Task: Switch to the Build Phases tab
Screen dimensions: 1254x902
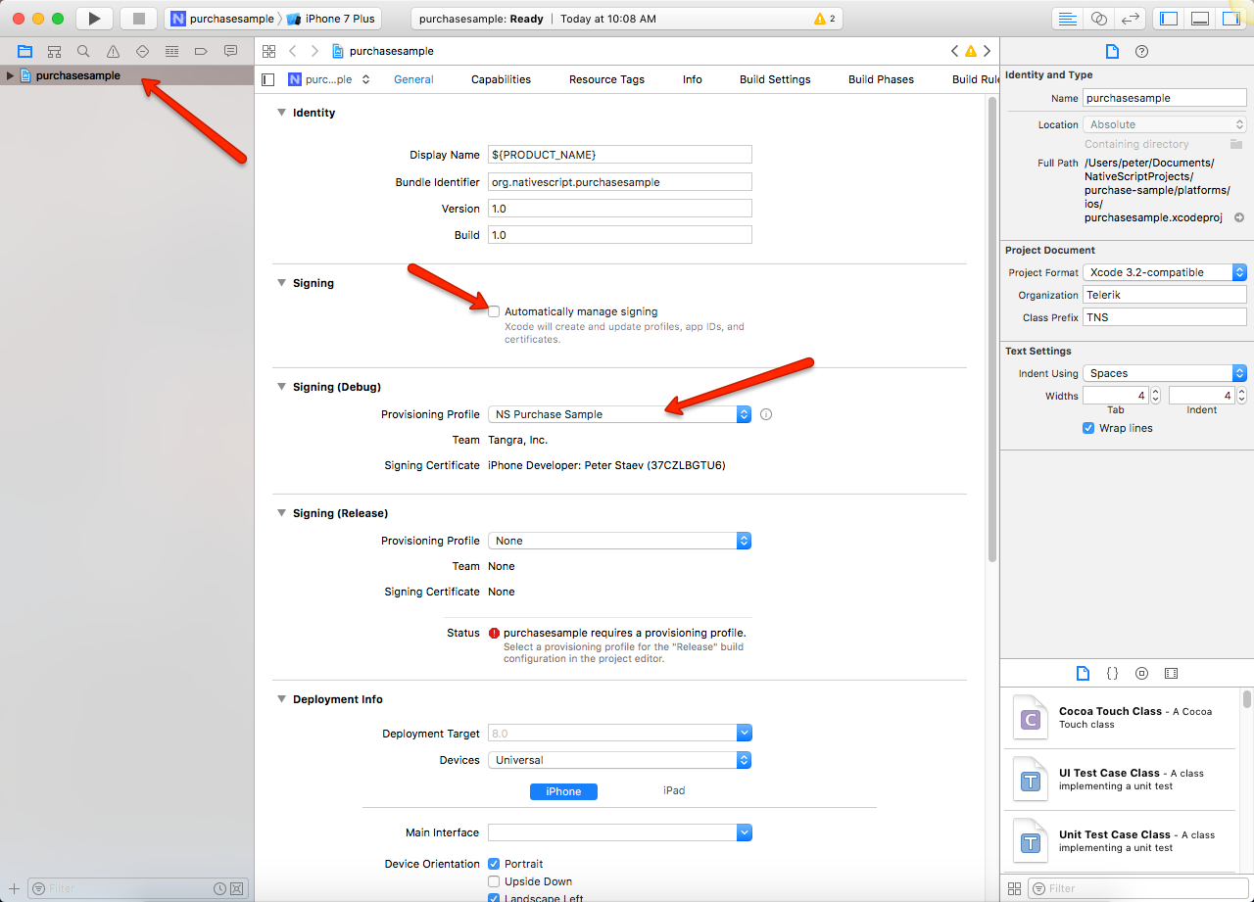Action: click(881, 79)
